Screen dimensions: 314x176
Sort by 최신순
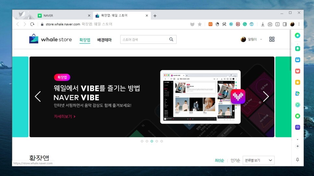[x=219, y=160]
